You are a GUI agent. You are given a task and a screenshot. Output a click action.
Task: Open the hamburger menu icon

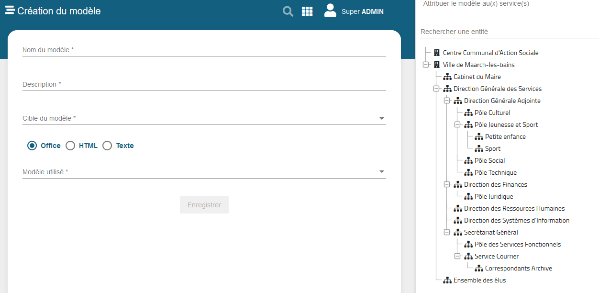pos(10,11)
